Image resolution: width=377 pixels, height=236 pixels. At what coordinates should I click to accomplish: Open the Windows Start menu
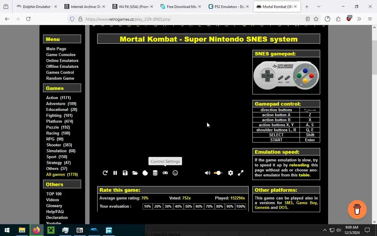(x=7, y=230)
